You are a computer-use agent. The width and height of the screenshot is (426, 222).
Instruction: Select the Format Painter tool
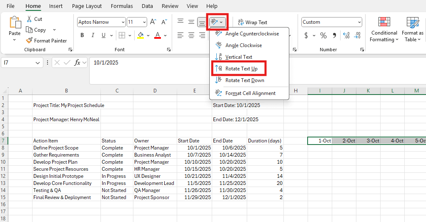click(46, 41)
